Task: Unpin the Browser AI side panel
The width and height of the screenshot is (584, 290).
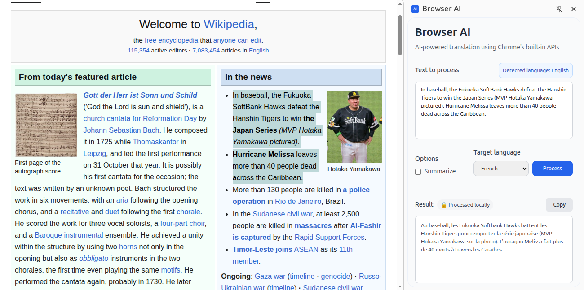Action: [x=559, y=9]
